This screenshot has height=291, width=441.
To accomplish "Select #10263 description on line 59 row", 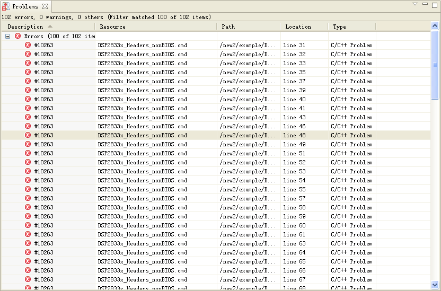I will click(x=43, y=216).
